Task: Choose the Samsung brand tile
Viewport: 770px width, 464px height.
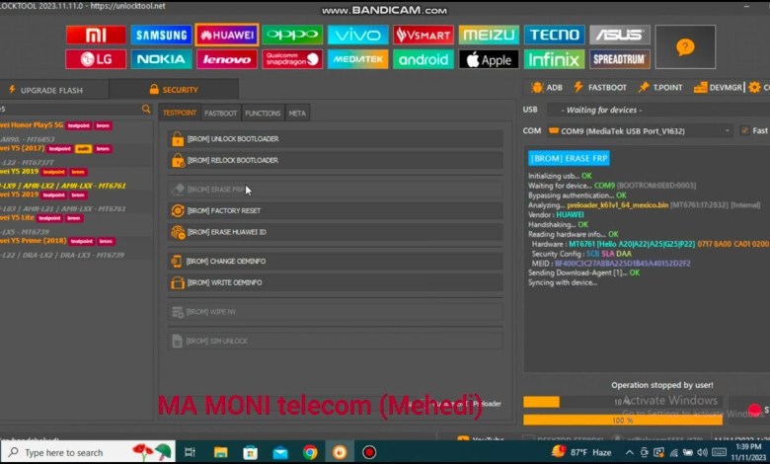Action: click(x=162, y=36)
